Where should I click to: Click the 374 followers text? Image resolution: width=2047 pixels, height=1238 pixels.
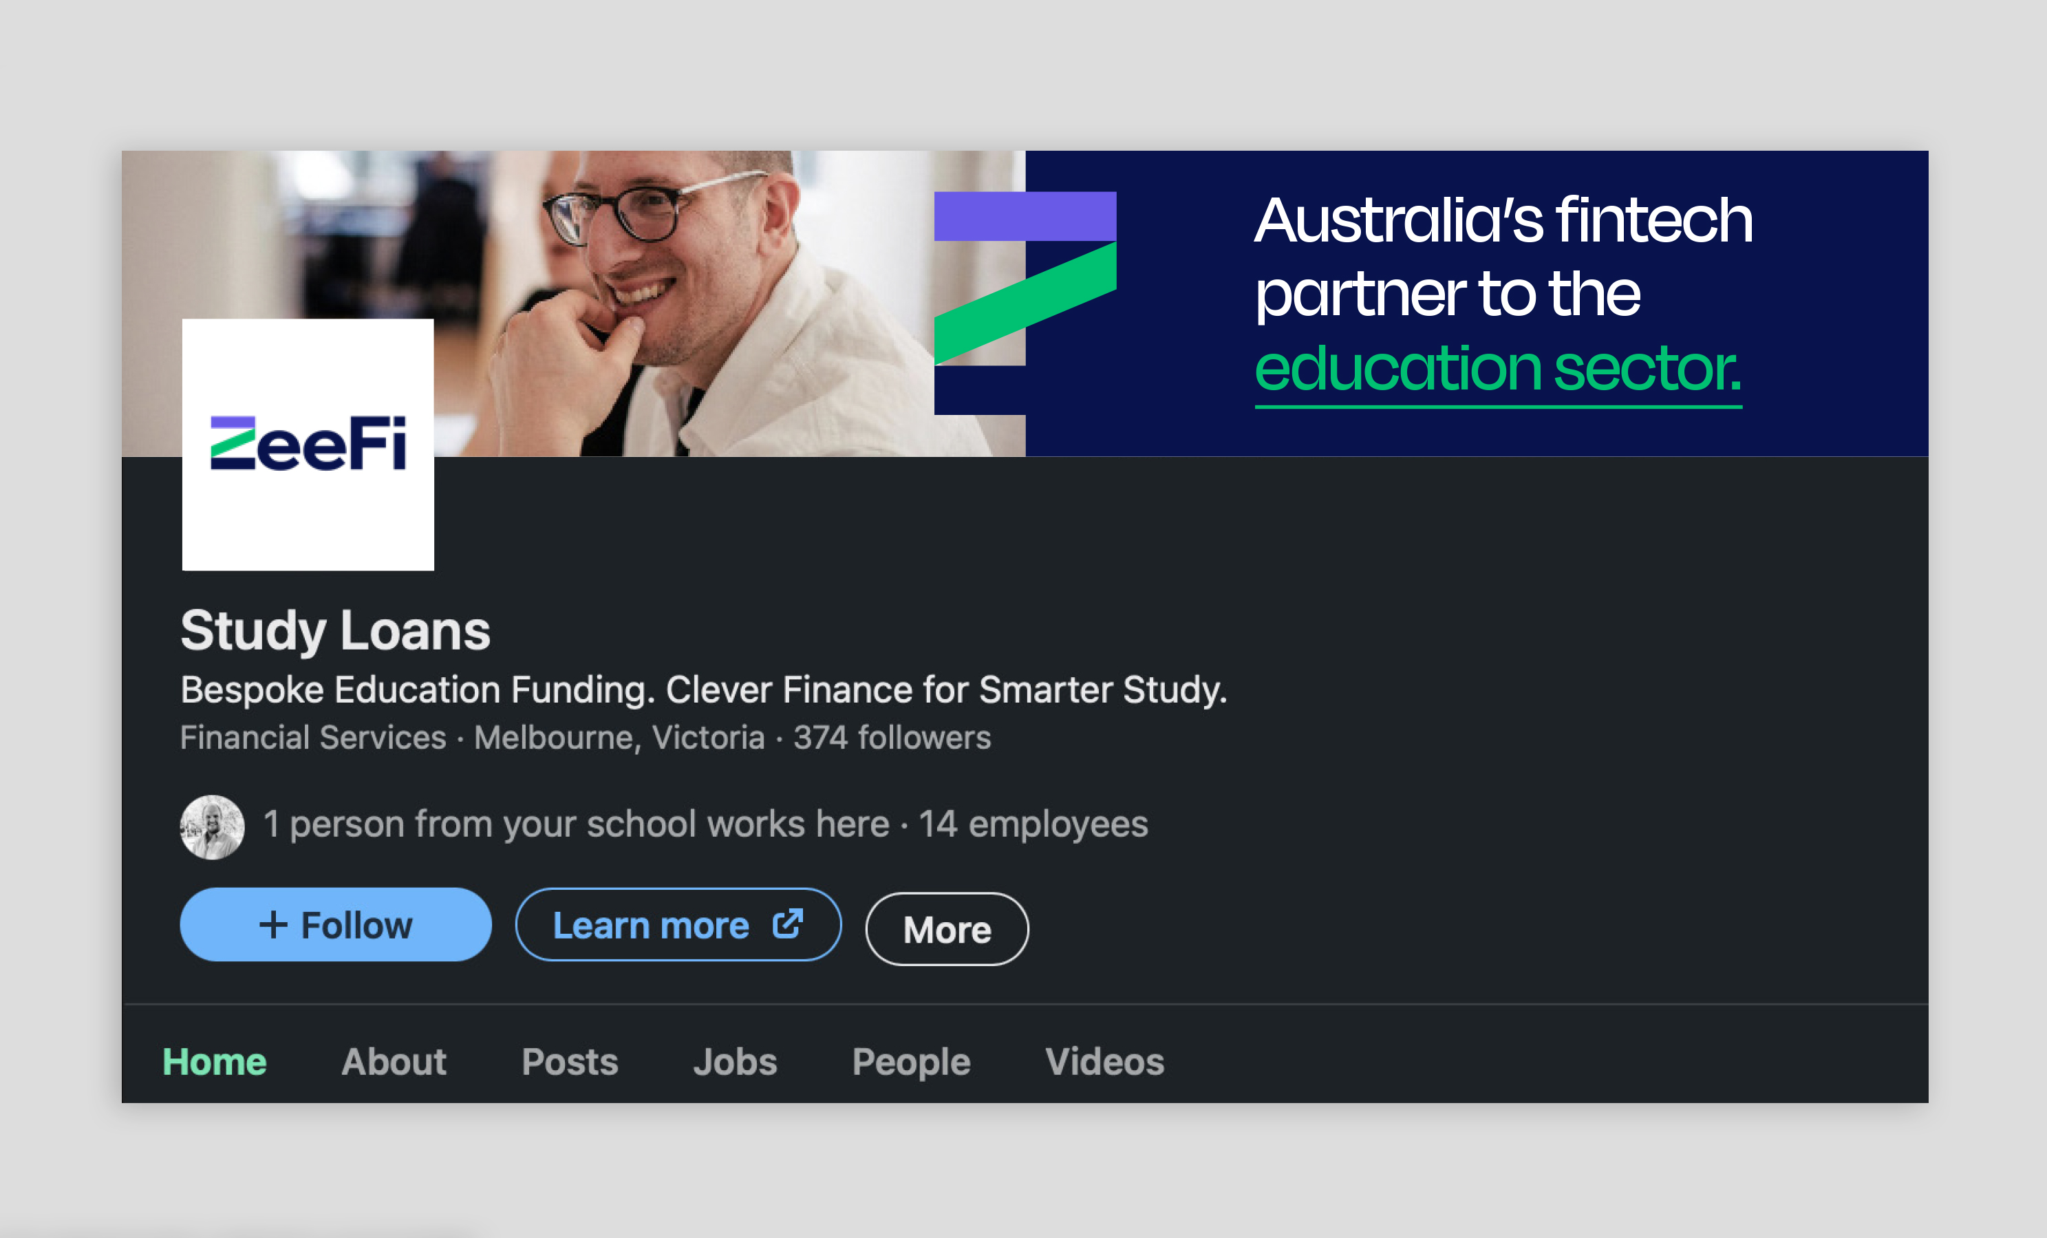tap(892, 738)
